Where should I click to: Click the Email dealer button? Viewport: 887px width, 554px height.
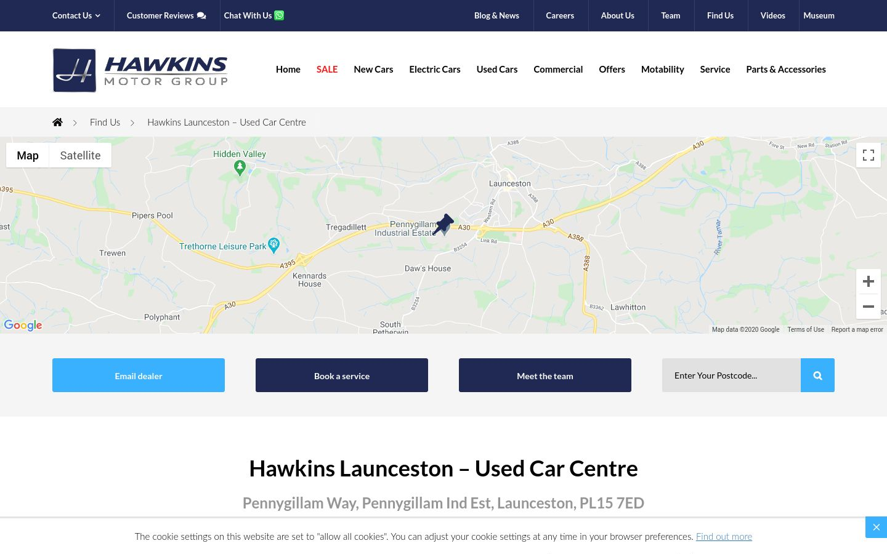coord(139,375)
